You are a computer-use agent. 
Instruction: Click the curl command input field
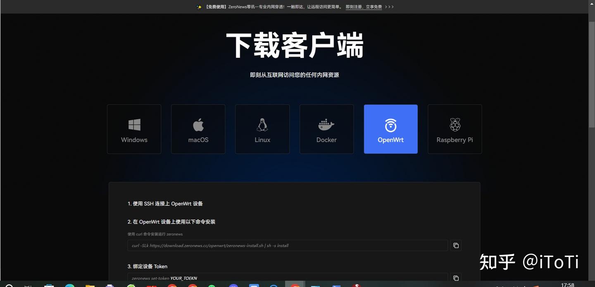(x=288, y=245)
